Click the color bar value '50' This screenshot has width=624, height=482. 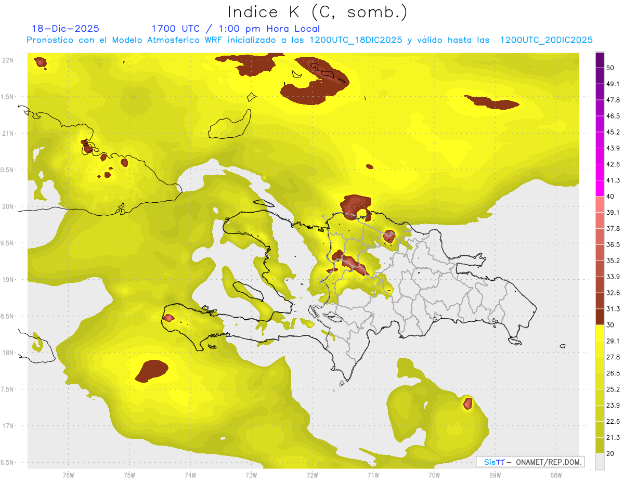pos(610,68)
